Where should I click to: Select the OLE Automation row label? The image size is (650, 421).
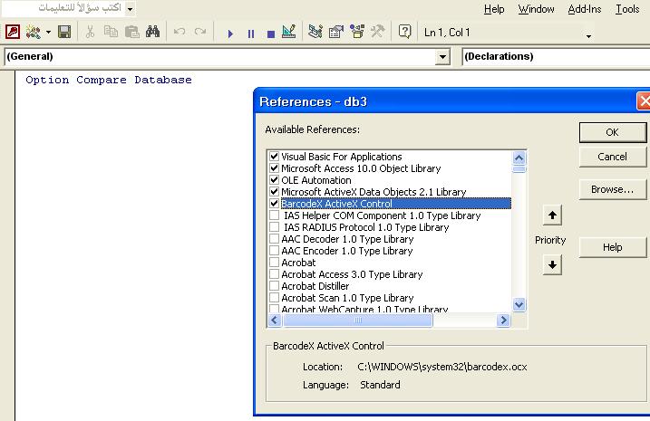coord(316,180)
